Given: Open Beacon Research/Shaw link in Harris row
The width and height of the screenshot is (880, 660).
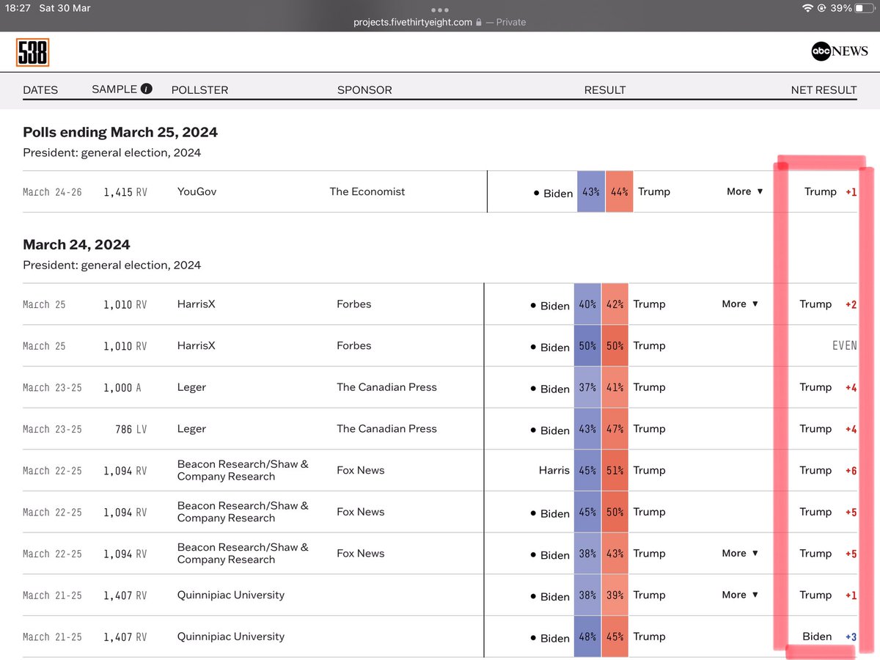Looking at the screenshot, I should [243, 470].
